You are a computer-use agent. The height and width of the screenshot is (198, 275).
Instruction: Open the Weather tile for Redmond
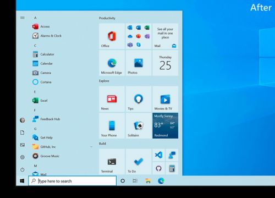(165, 125)
